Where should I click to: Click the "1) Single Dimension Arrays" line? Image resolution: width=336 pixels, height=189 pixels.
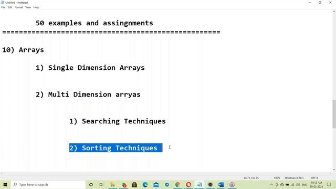(x=90, y=68)
